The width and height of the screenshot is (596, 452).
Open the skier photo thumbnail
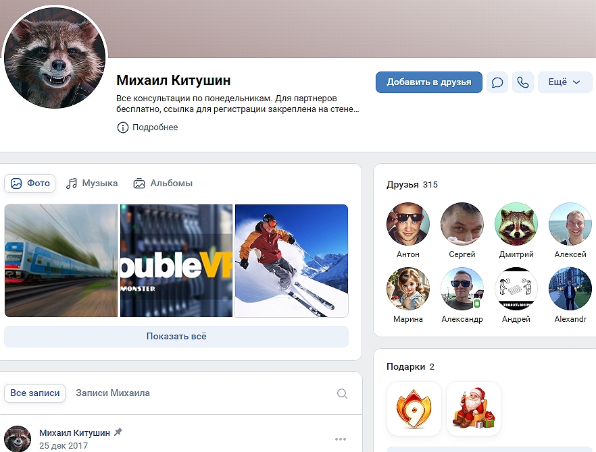pyautogui.click(x=291, y=260)
